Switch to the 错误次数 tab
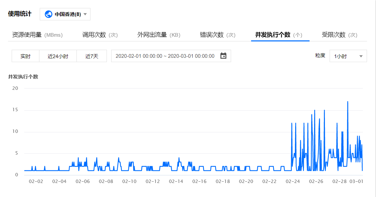This screenshot has height=197, width=376. coord(218,35)
